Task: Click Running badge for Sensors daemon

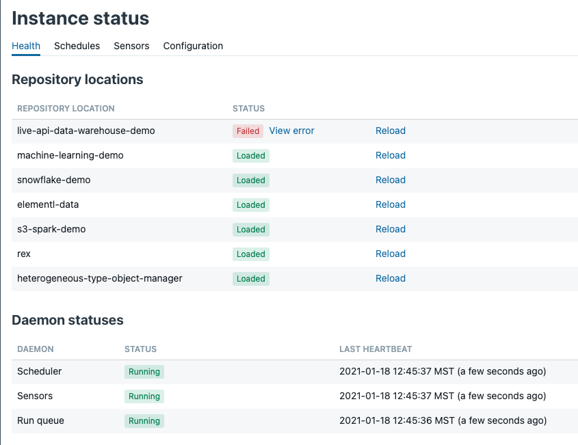Action: click(x=144, y=396)
